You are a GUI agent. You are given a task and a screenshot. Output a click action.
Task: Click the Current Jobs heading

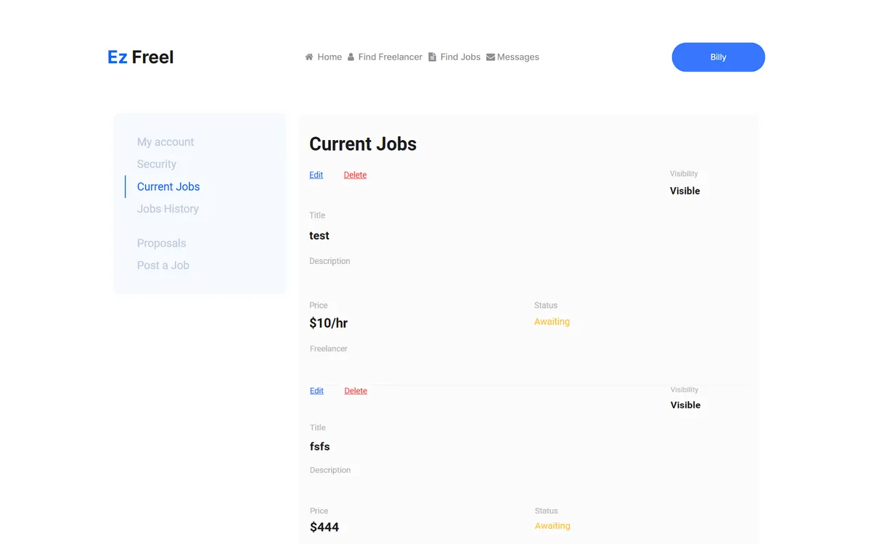click(x=363, y=144)
